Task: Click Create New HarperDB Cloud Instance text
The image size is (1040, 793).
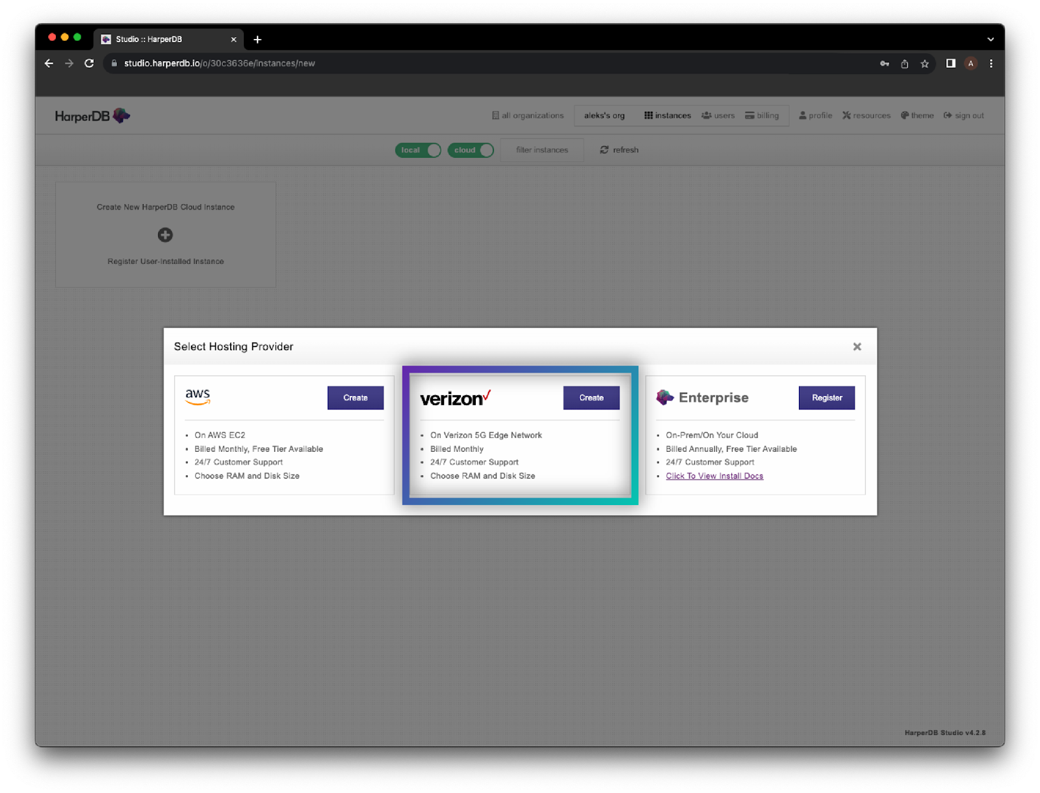Action: click(x=166, y=207)
